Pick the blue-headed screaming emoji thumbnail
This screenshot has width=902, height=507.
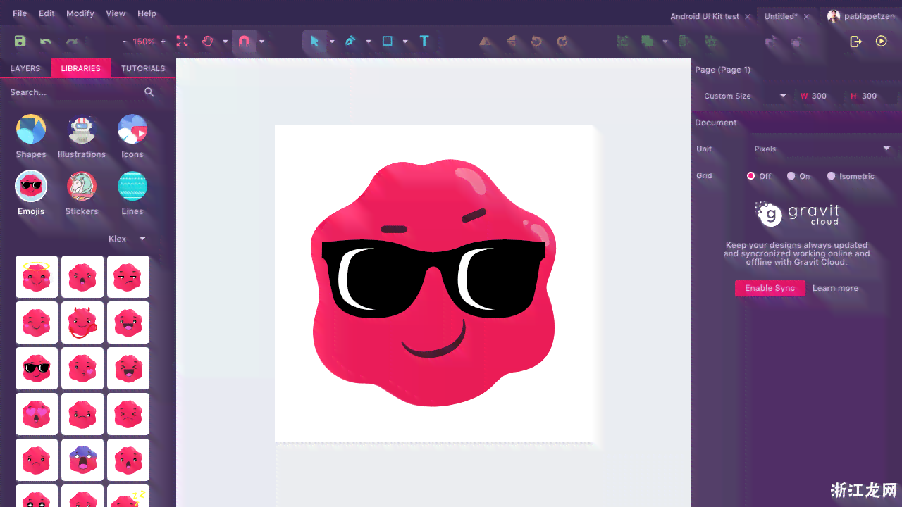[82, 460]
